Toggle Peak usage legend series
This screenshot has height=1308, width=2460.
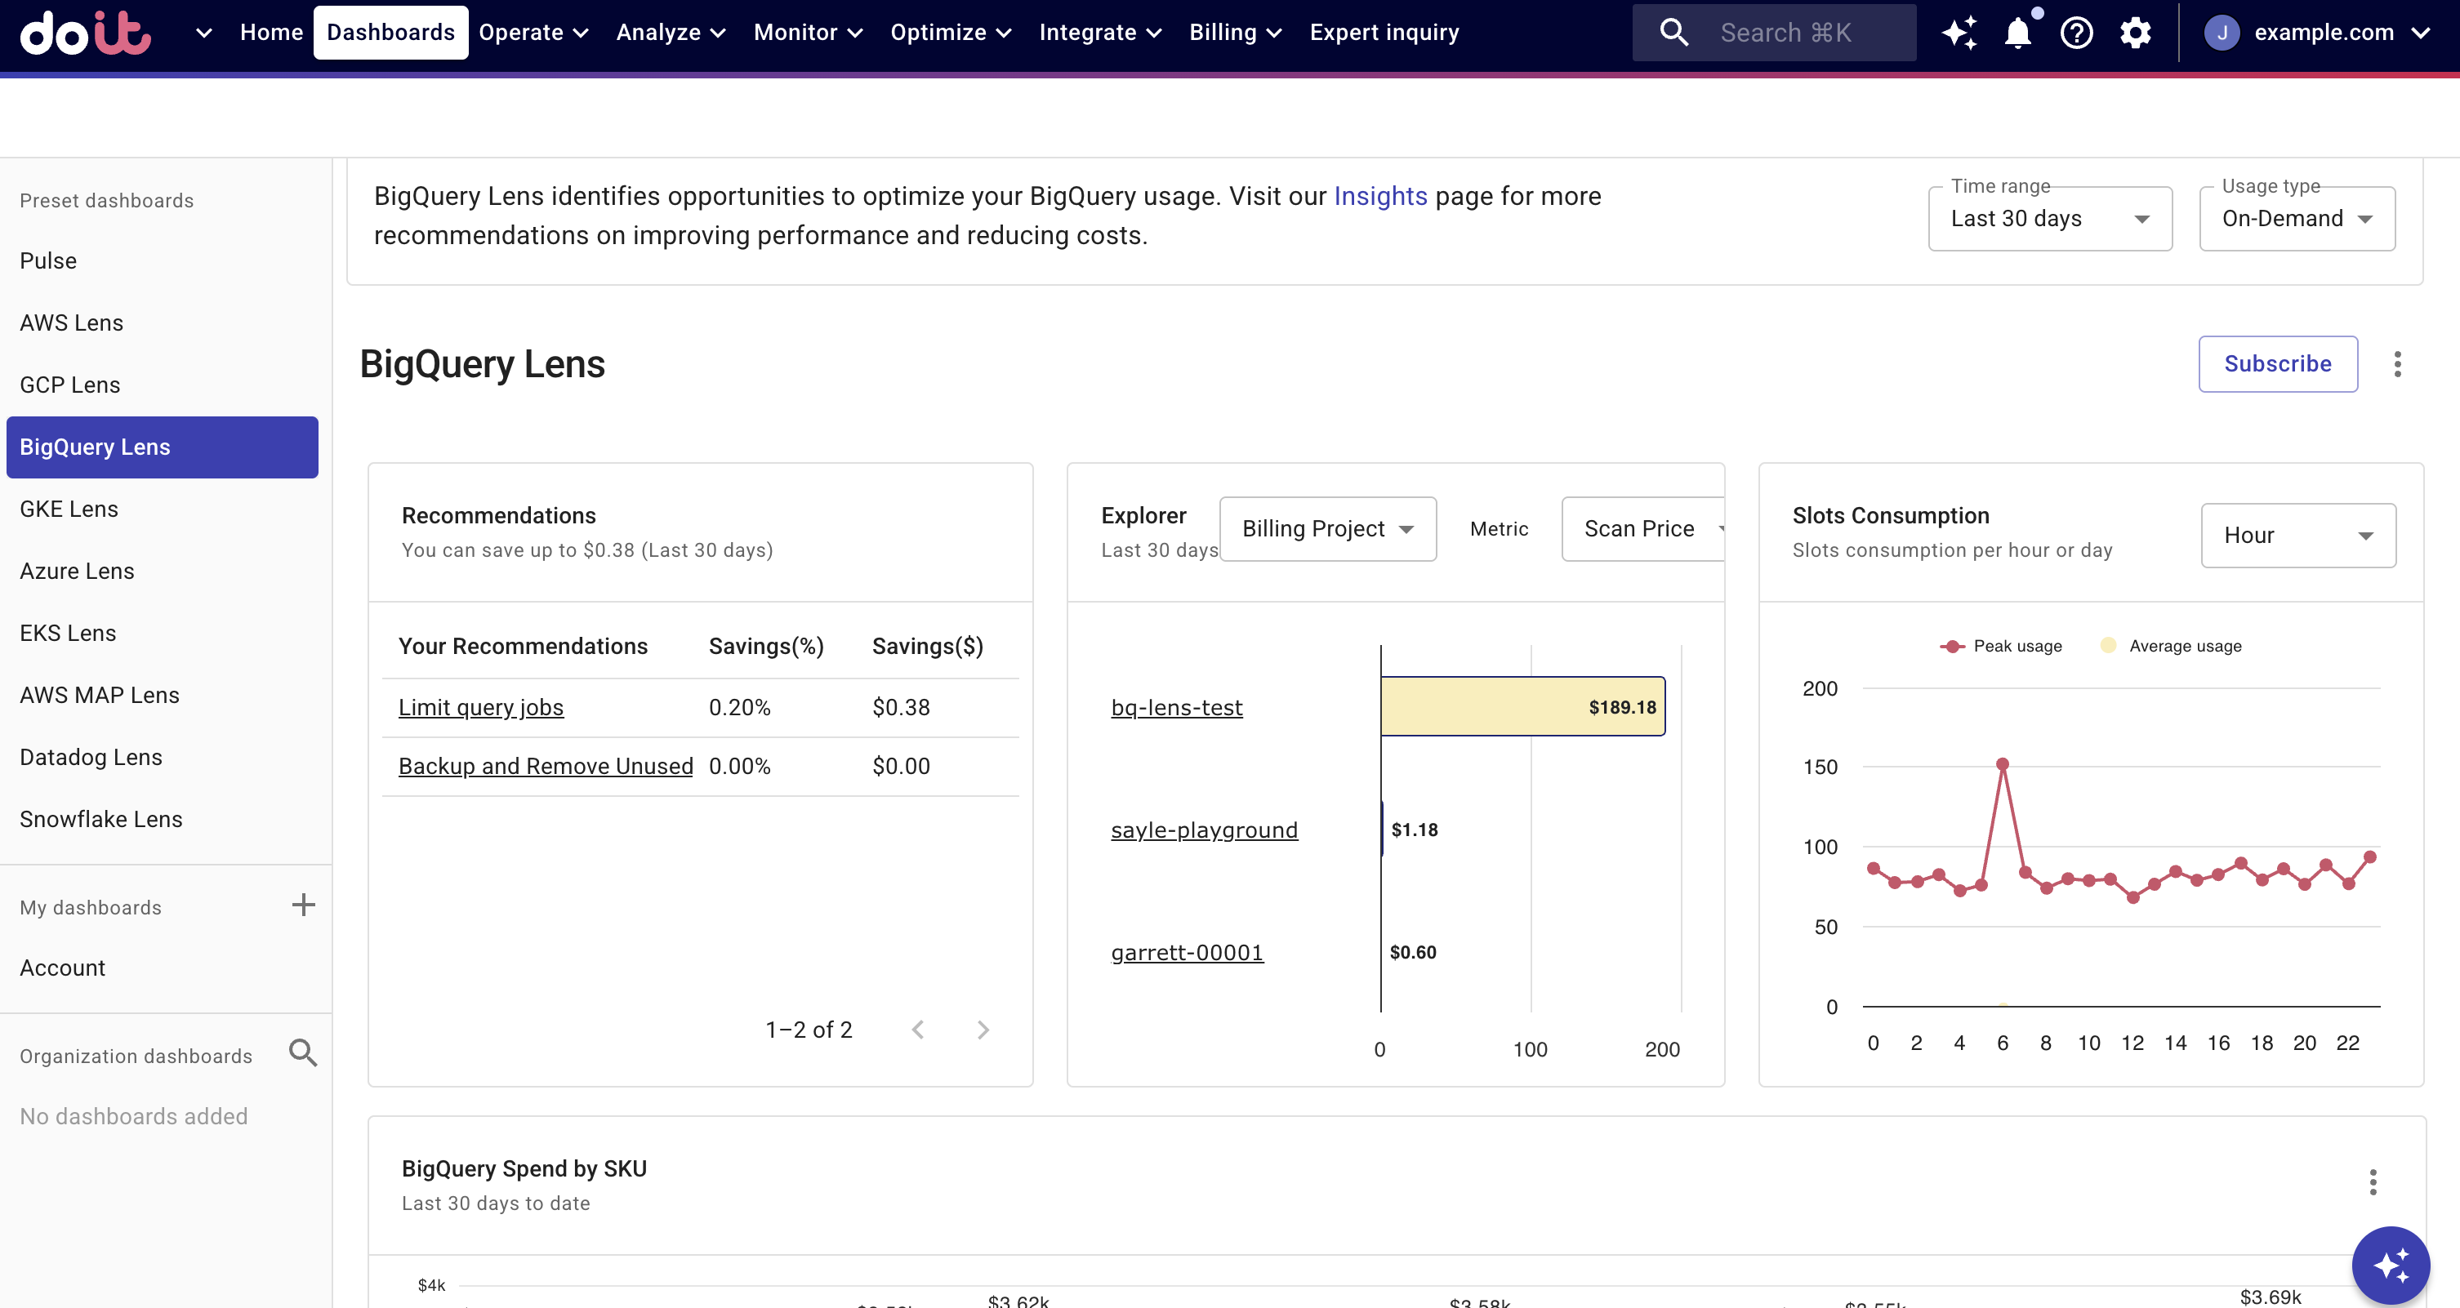(2001, 647)
